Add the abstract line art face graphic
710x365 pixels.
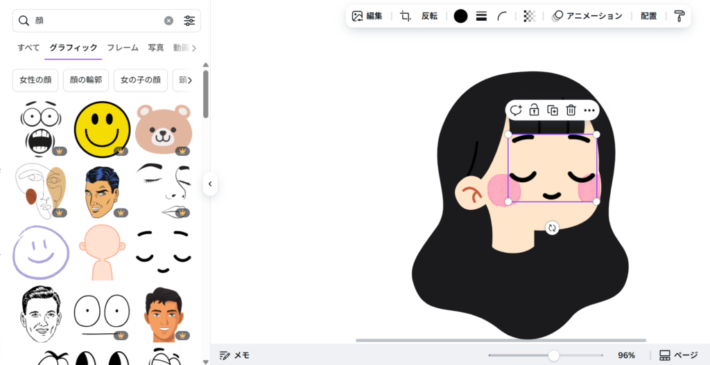[41, 191]
